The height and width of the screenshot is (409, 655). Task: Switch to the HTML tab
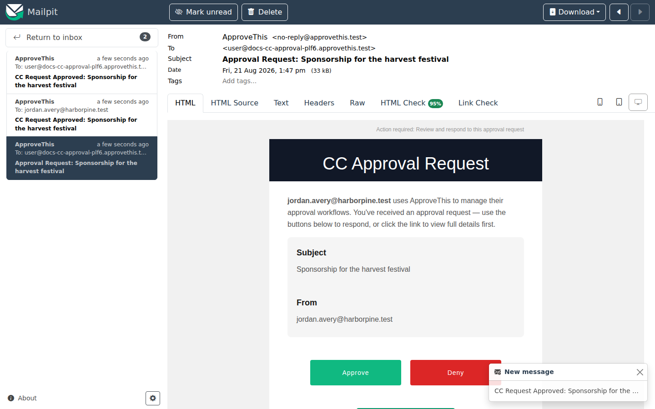point(185,103)
